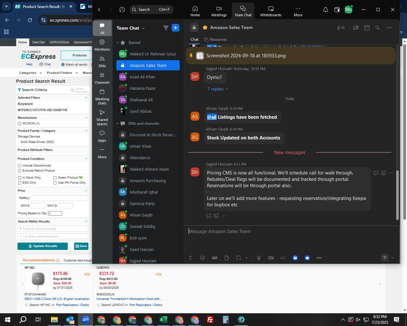The image size is (407, 326).
Task: Open Mentions in the Zoom sidebar
Action: click(102, 45)
